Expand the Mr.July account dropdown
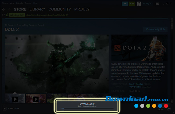The image size is (175, 114). tap(147, 4)
